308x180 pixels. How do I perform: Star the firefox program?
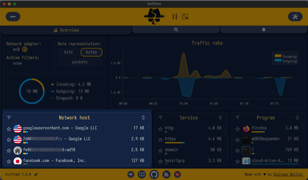[238, 129]
